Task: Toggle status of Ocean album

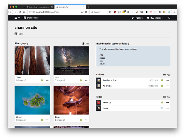Action: 42,120
